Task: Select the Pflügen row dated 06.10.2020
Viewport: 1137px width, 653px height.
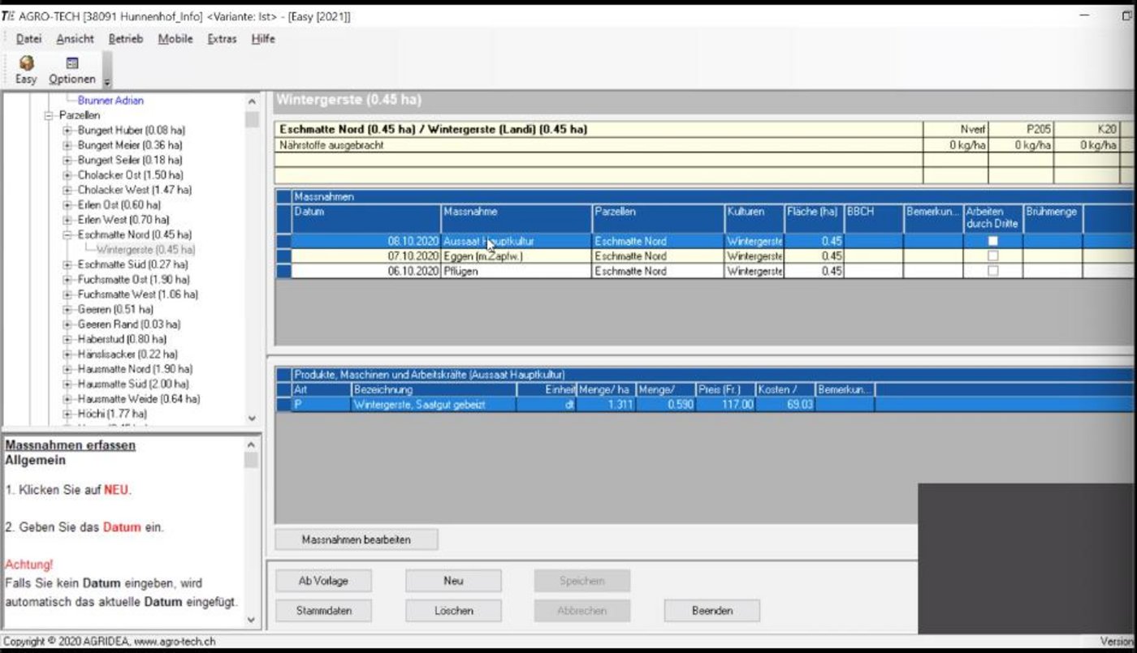Action: tap(520, 272)
